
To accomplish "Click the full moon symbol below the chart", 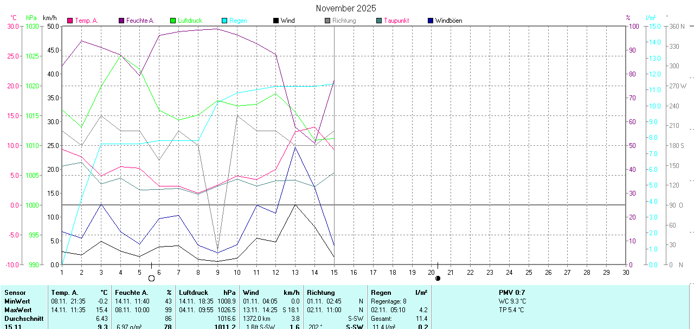I will pos(151,278).
